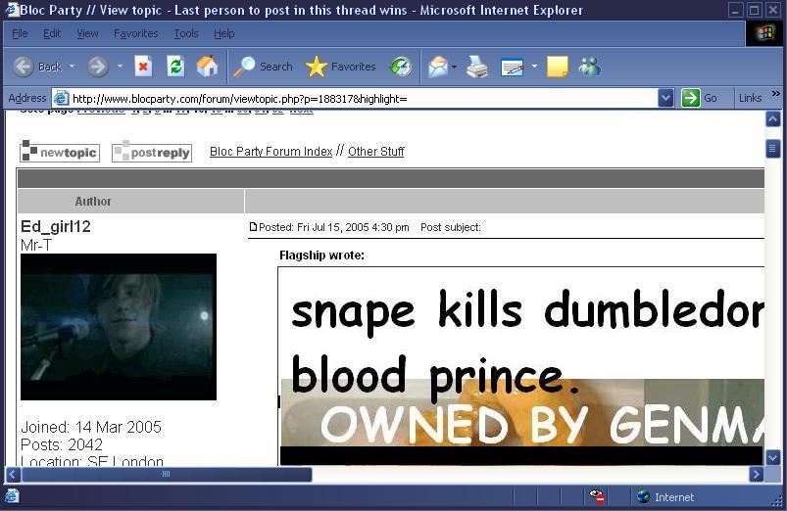Stop loading with the red X icon
The width and height of the screenshot is (787, 511).
point(143,67)
